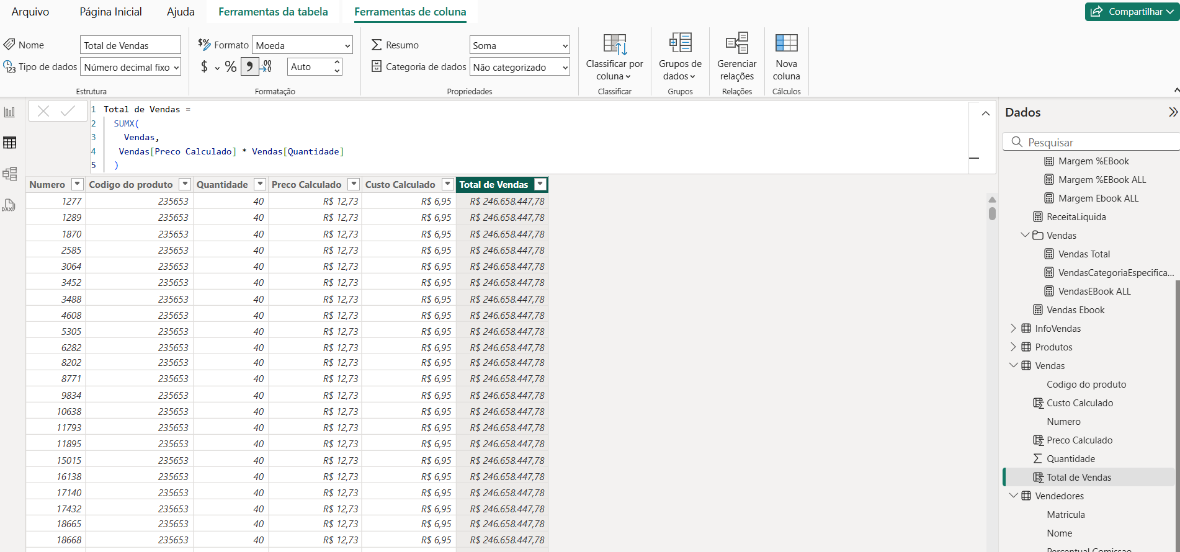Expand the InfoVendas table
The height and width of the screenshot is (552, 1180).
tap(1013, 328)
